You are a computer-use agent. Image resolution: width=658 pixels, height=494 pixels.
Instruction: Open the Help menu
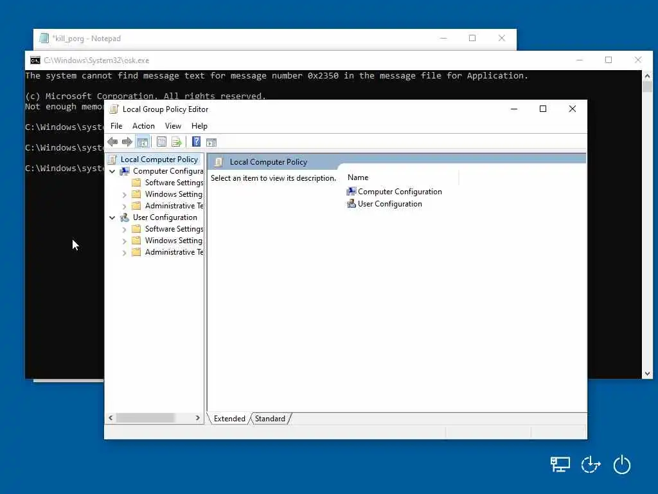[x=199, y=126]
